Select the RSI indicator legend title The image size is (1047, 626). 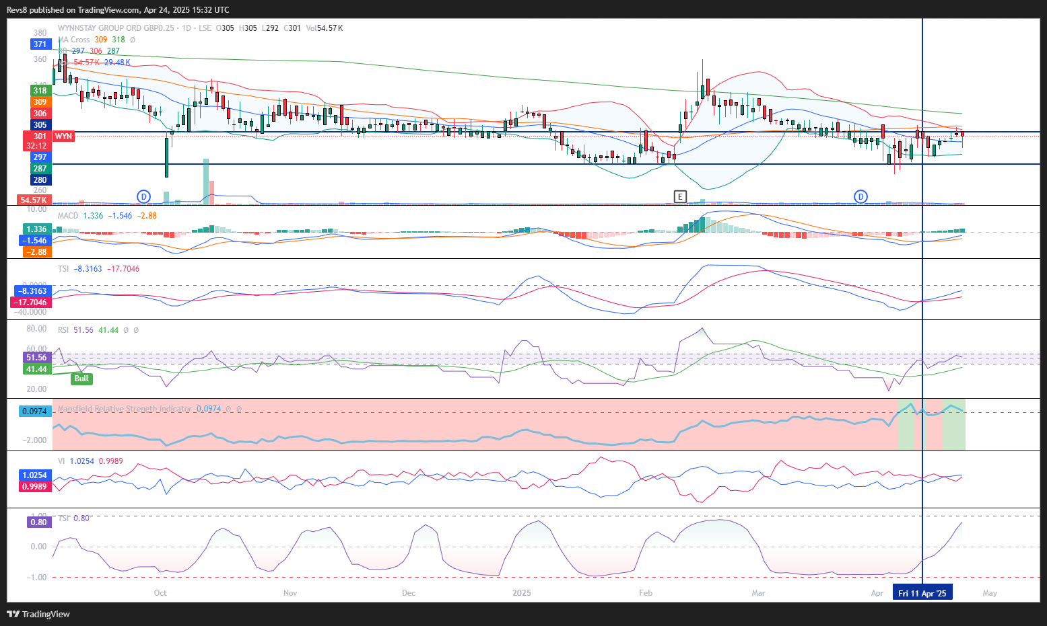click(63, 330)
